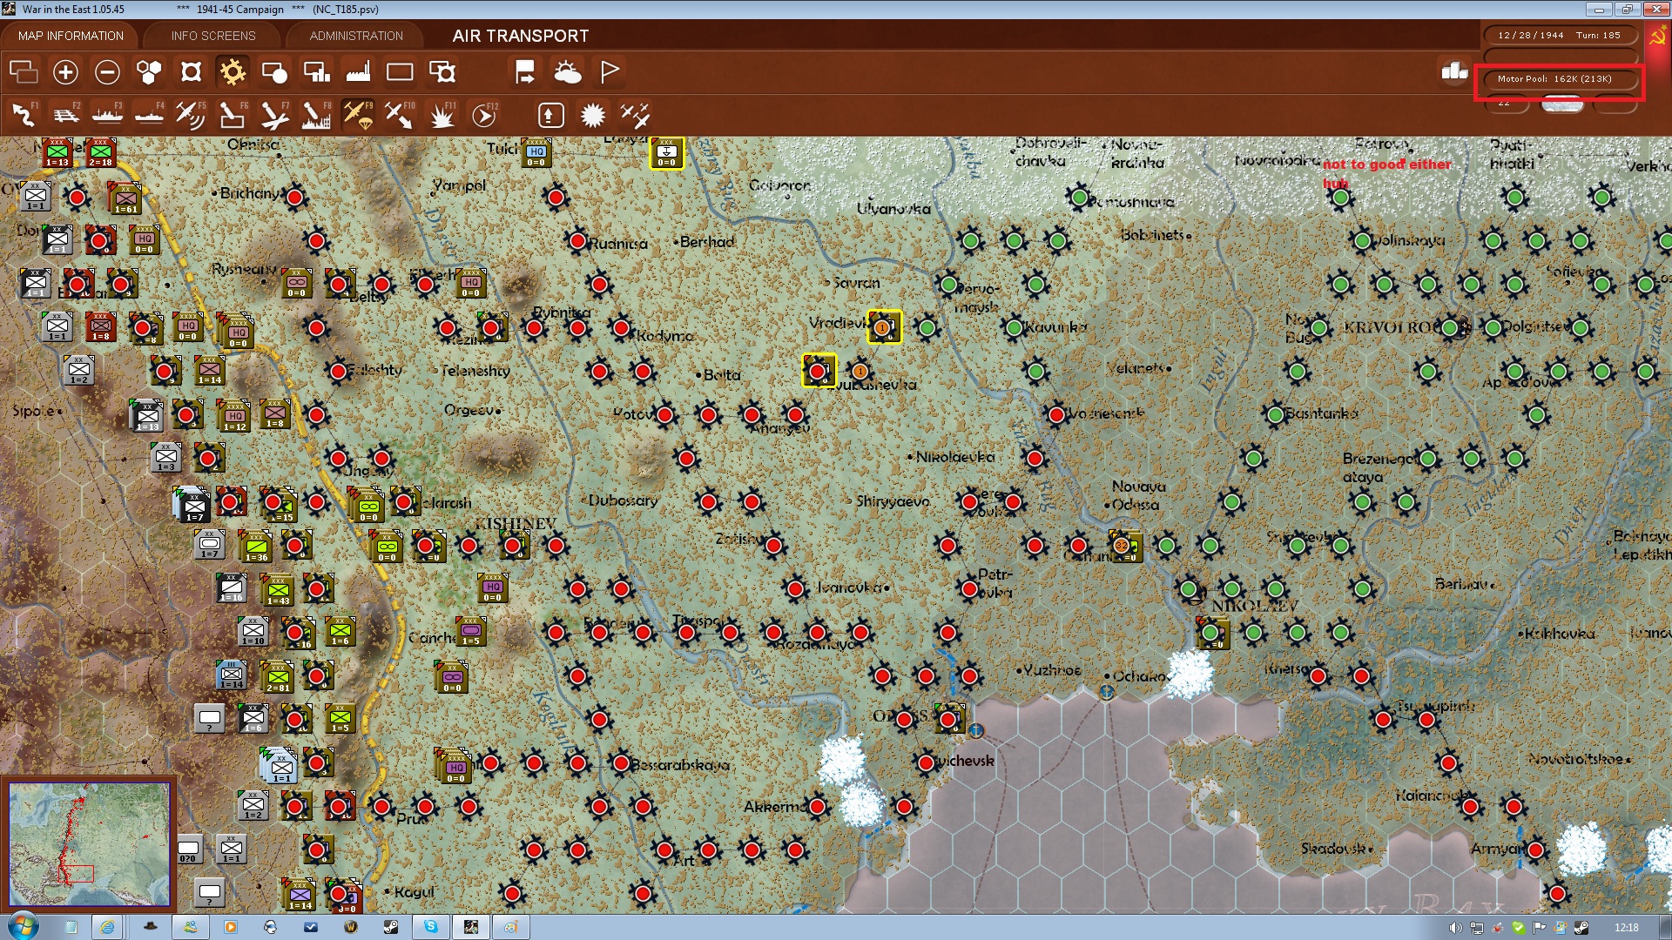Select the F1 move mode icon
Screen dimensions: 1672x940
tap(24, 115)
